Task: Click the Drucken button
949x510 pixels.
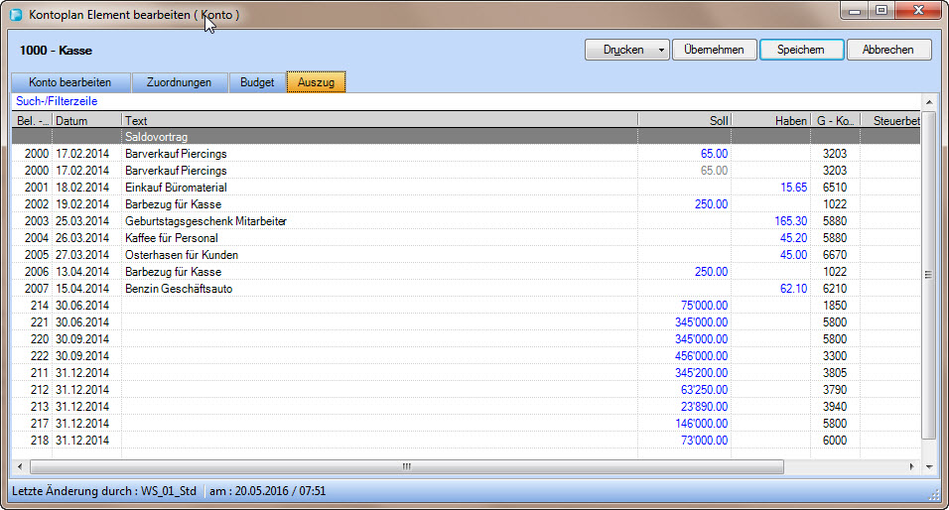Action: point(623,50)
